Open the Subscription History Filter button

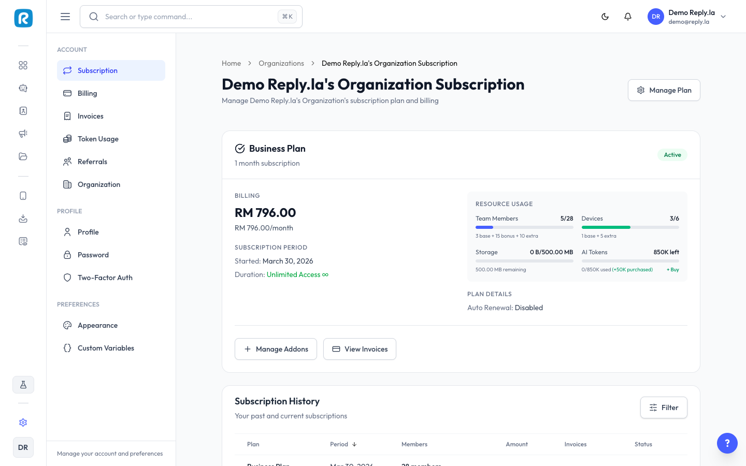coord(664,407)
